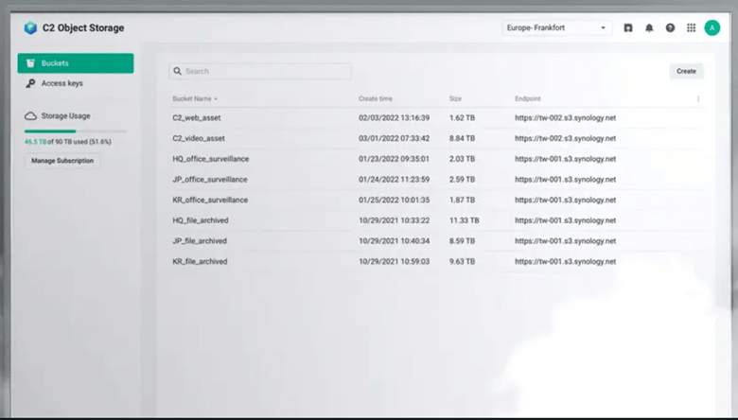Click the green user avatar
The image size is (738, 420).
pyautogui.click(x=712, y=28)
